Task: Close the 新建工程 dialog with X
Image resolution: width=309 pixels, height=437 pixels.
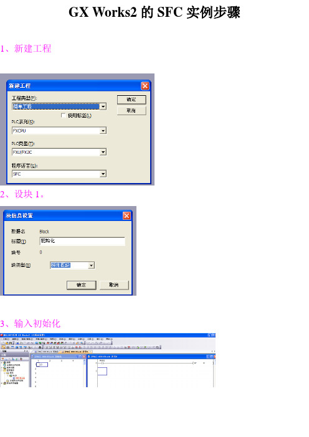Action: (x=145, y=86)
